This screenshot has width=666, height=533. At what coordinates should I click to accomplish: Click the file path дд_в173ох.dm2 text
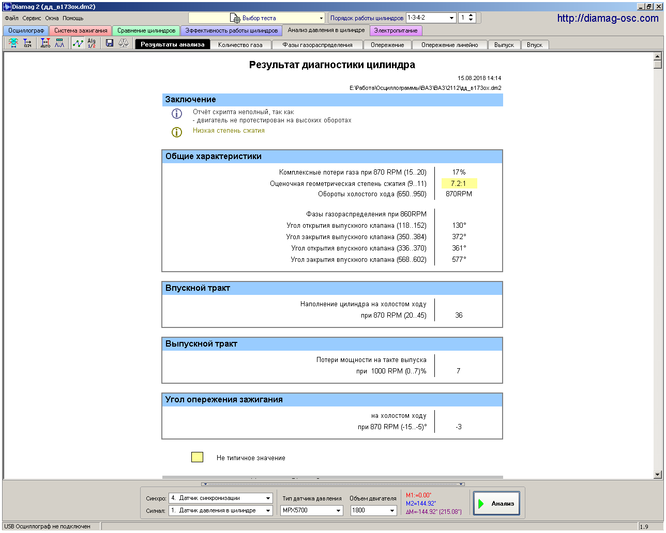click(x=425, y=88)
